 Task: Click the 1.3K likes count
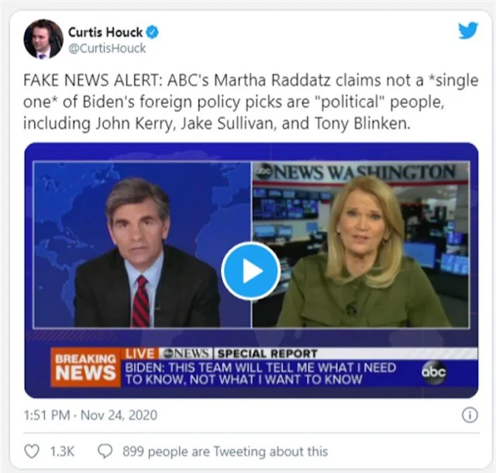(x=62, y=451)
